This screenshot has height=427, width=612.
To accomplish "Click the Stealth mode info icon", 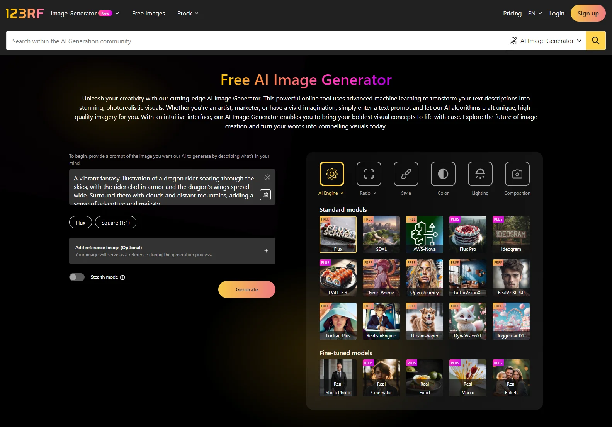I will [x=122, y=277].
